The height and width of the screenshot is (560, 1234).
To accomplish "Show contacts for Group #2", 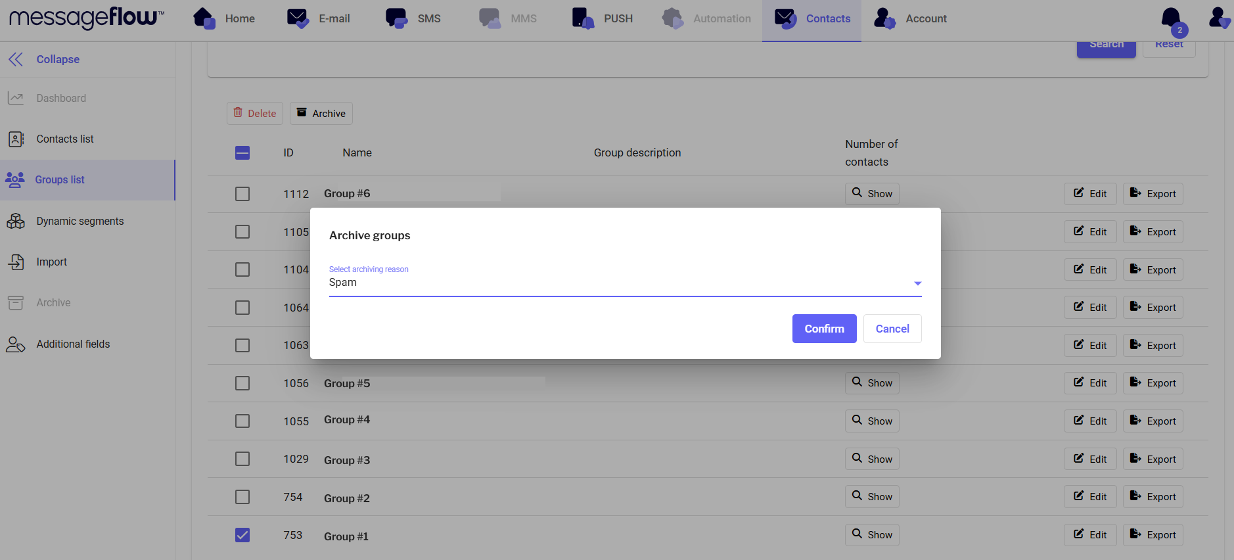I will coord(872,497).
